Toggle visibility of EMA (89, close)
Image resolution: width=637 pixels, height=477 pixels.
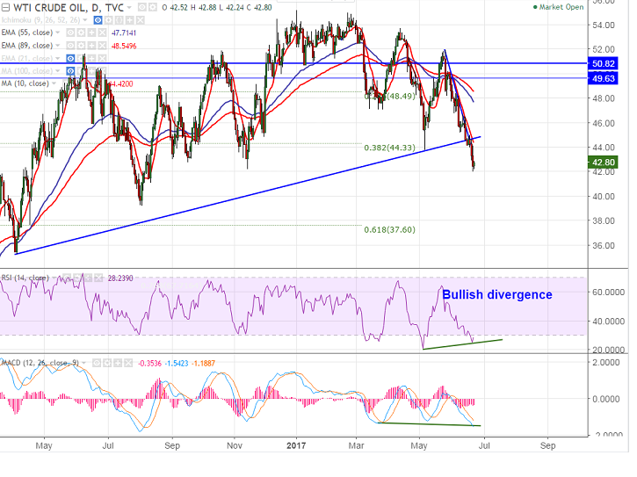[x=70, y=46]
